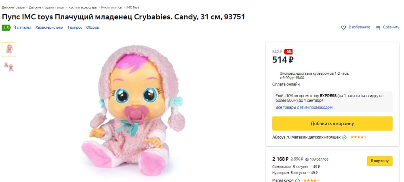This screenshot has height=182, width=404.
Task: Click the ABtoys.ru shop star rating
Action: pyautogui.click(x=358, y=137)
